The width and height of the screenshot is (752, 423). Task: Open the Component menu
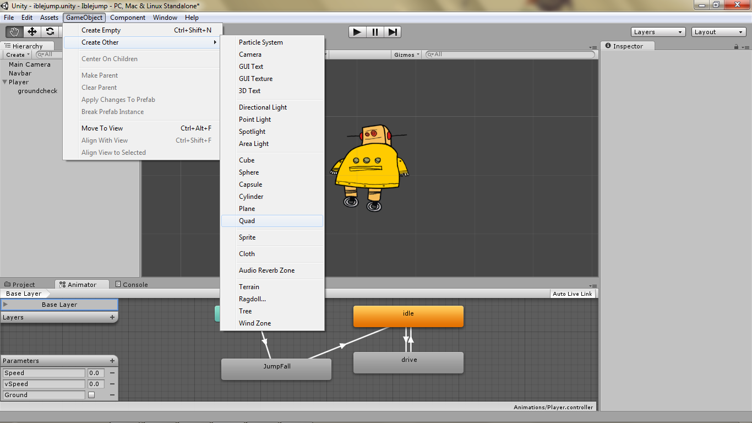(x=128, y=17)
